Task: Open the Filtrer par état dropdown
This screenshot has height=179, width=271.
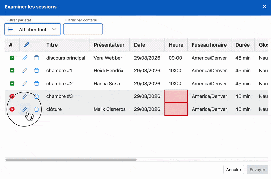Action: 33,29
